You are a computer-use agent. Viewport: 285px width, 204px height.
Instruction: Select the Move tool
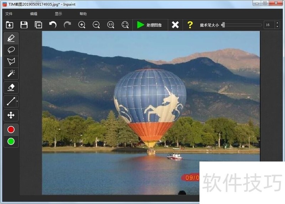tap(11, 115)
